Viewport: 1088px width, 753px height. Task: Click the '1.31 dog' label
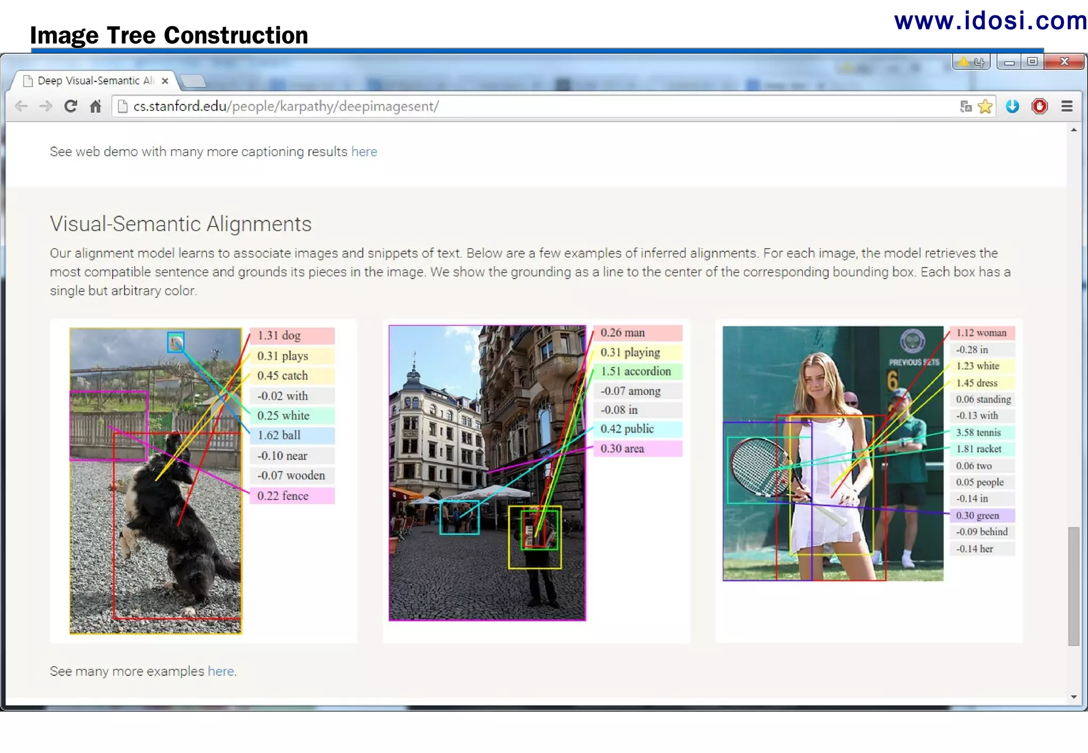(292, 336)
